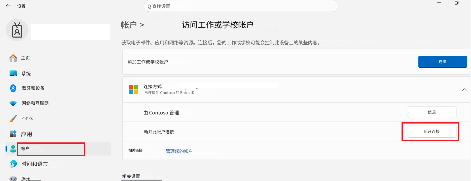Click the 断开连接 button
471x181 pixels.
[x=432, y=132]
